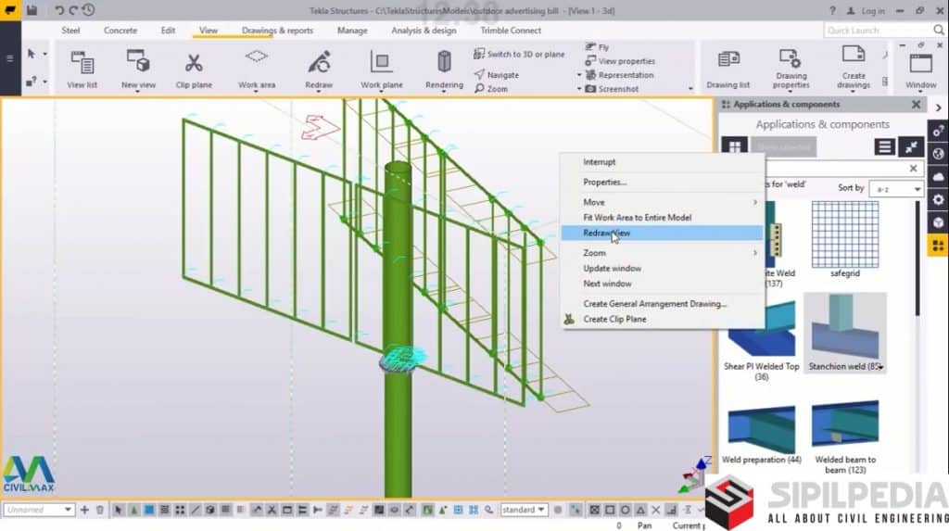Toggle the compact view arrows button
This screenshot has height=531, width=949.
pyautogui.click(x=912, y=146)
